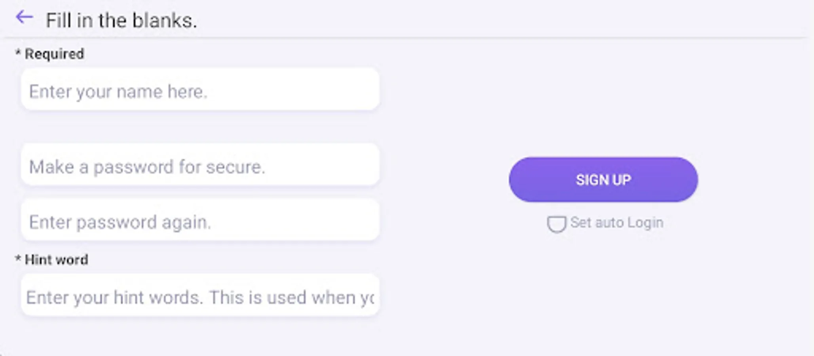Click the 'Set auto Login' label text
Screen dimensions: 814x356
coord(617,223)
